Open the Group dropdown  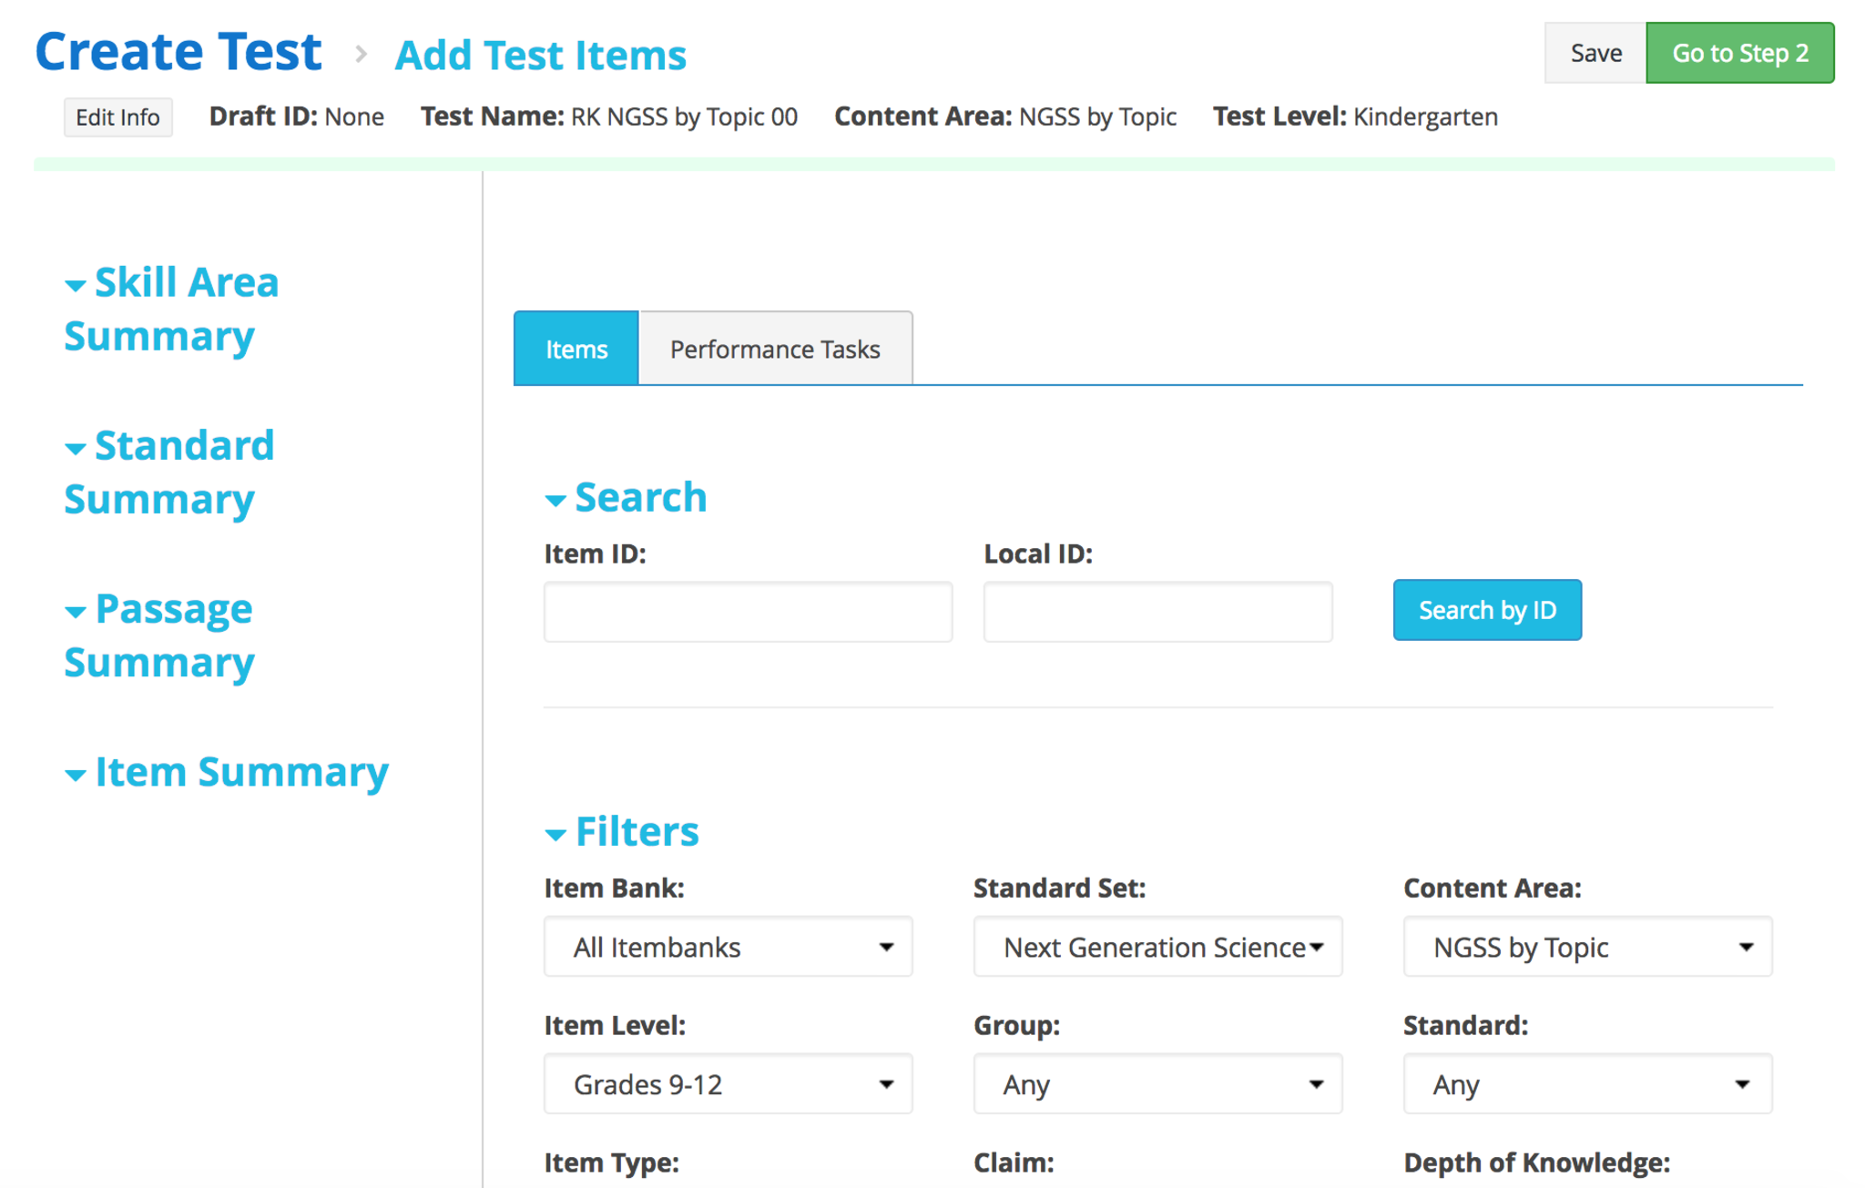[x=1157, y=1084]
